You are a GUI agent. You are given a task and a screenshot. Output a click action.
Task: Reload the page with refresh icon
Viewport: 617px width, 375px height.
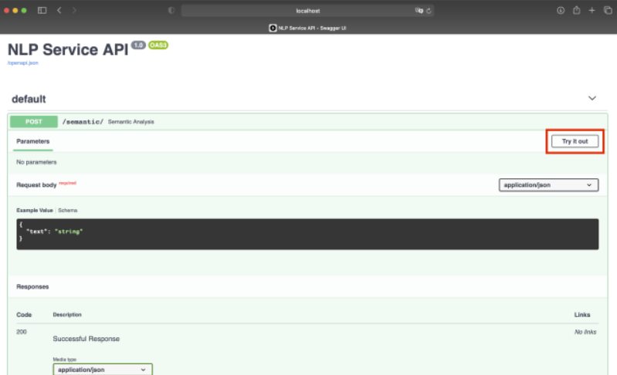tap(429, 11)
